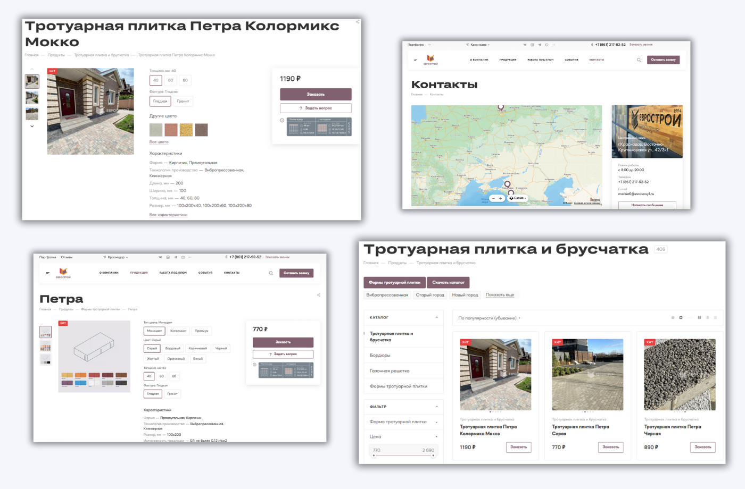
Task: Show next thumbnails with the down arrow
Action: 32,127
